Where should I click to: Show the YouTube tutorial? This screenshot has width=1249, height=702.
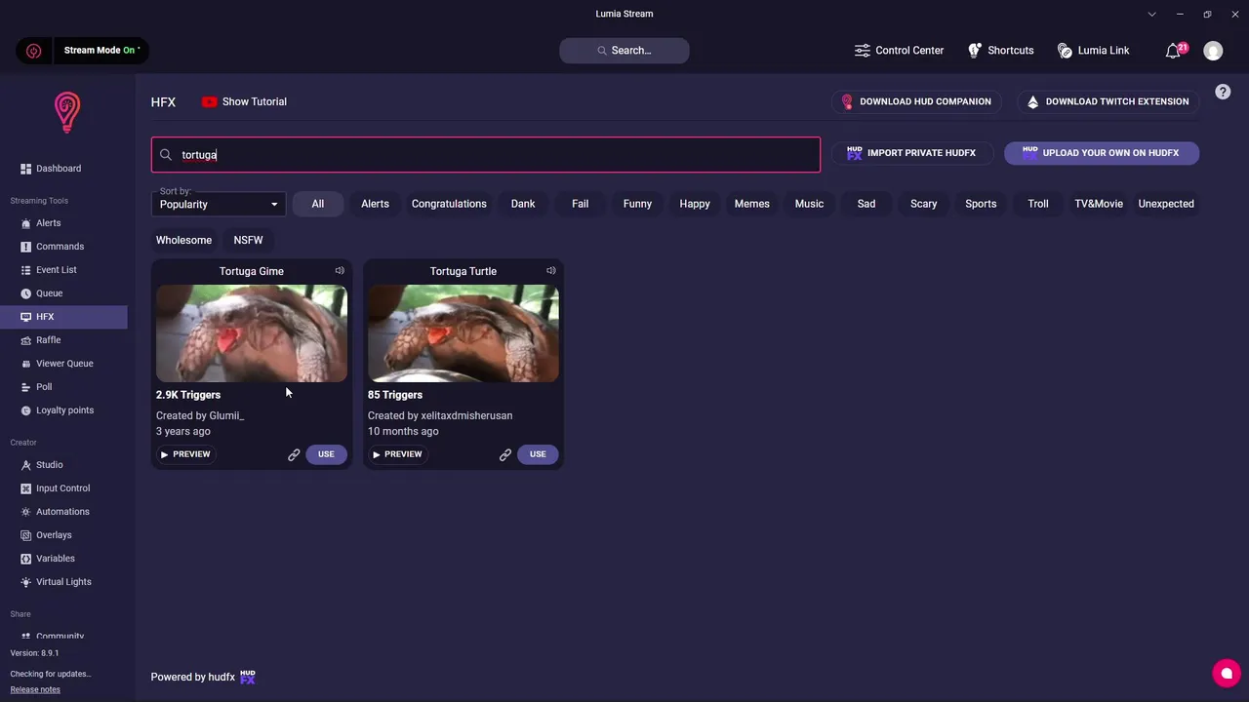click(x=244, y=101)
